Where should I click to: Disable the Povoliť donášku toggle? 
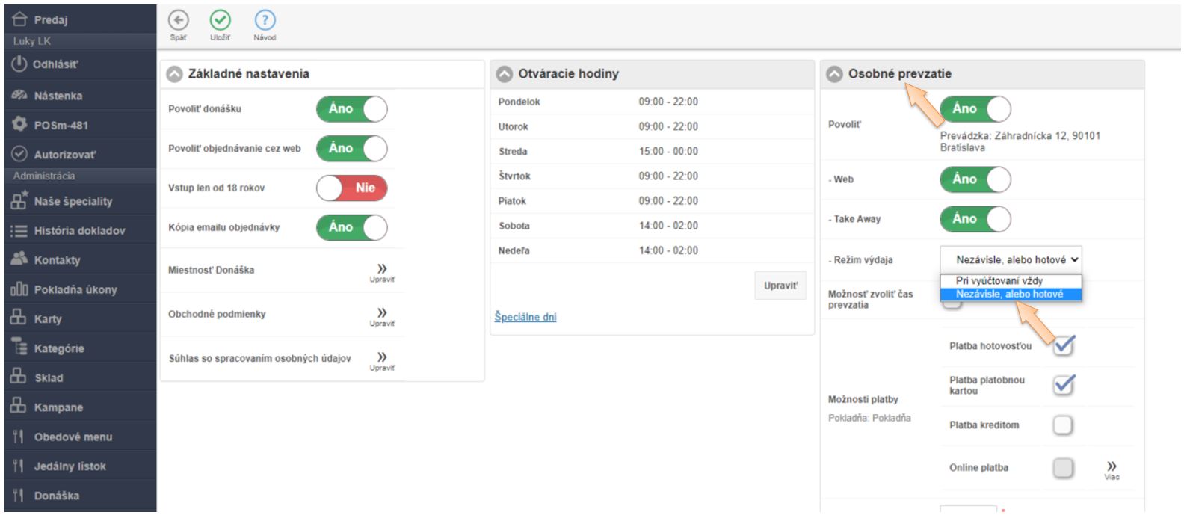352,109
